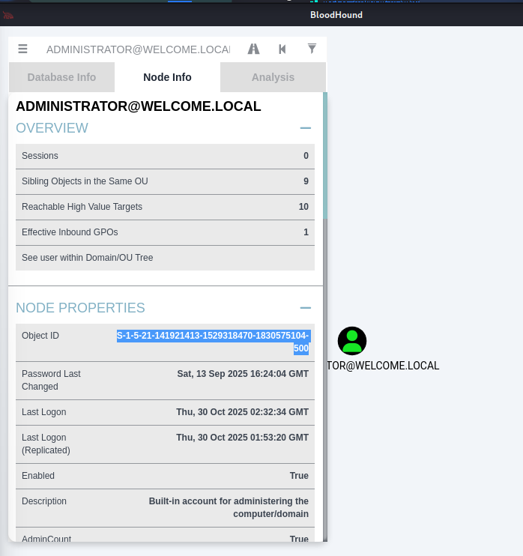
Task: Select the Node Info tab
Action: (x=167, y=77)
